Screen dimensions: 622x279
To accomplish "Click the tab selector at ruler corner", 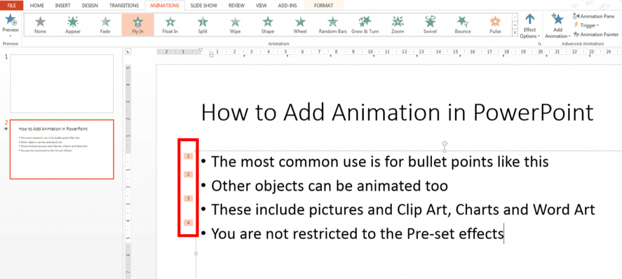I will point(128,52).
